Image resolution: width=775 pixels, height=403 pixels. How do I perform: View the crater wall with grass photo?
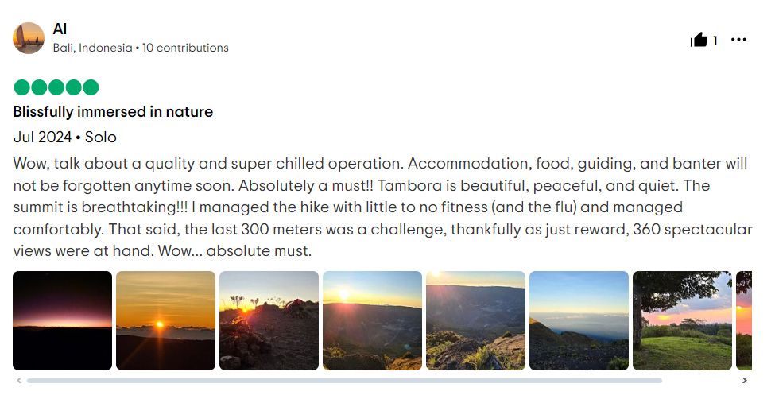[475, 320]
